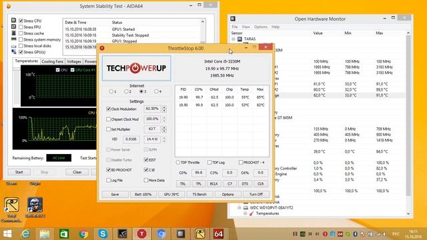
Task: Click the memory icon beside Stress system memory
Action: 13,39
